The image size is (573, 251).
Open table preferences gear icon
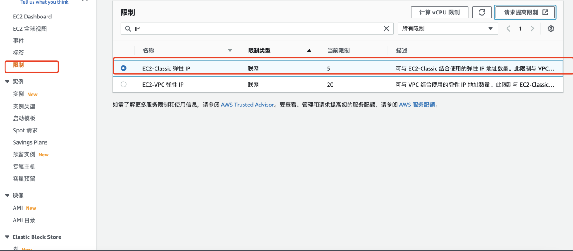coord(551,28)
